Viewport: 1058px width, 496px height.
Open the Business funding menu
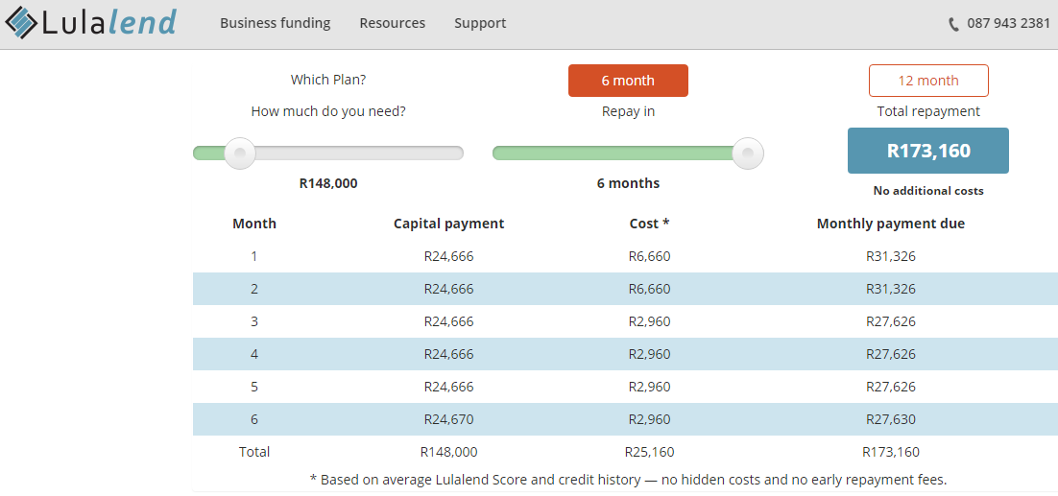[x=275, y=23]
